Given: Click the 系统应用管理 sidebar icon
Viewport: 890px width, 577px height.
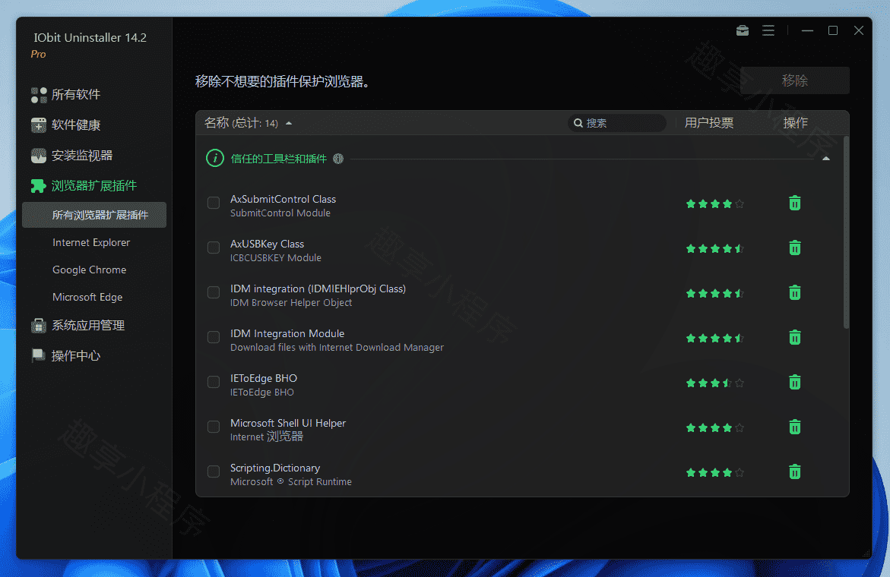Looking at the screenshot, I should pos(39,326).
